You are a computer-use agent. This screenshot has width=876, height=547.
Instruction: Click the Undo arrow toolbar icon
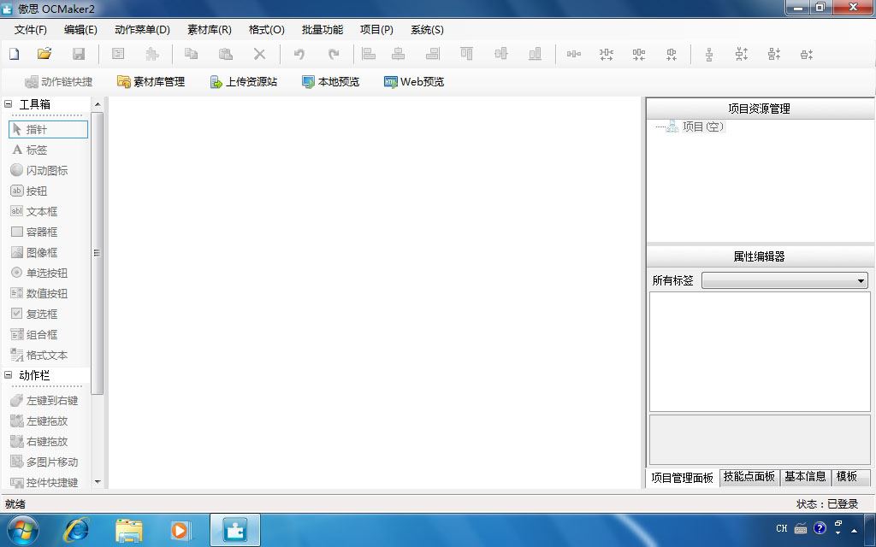299,54
